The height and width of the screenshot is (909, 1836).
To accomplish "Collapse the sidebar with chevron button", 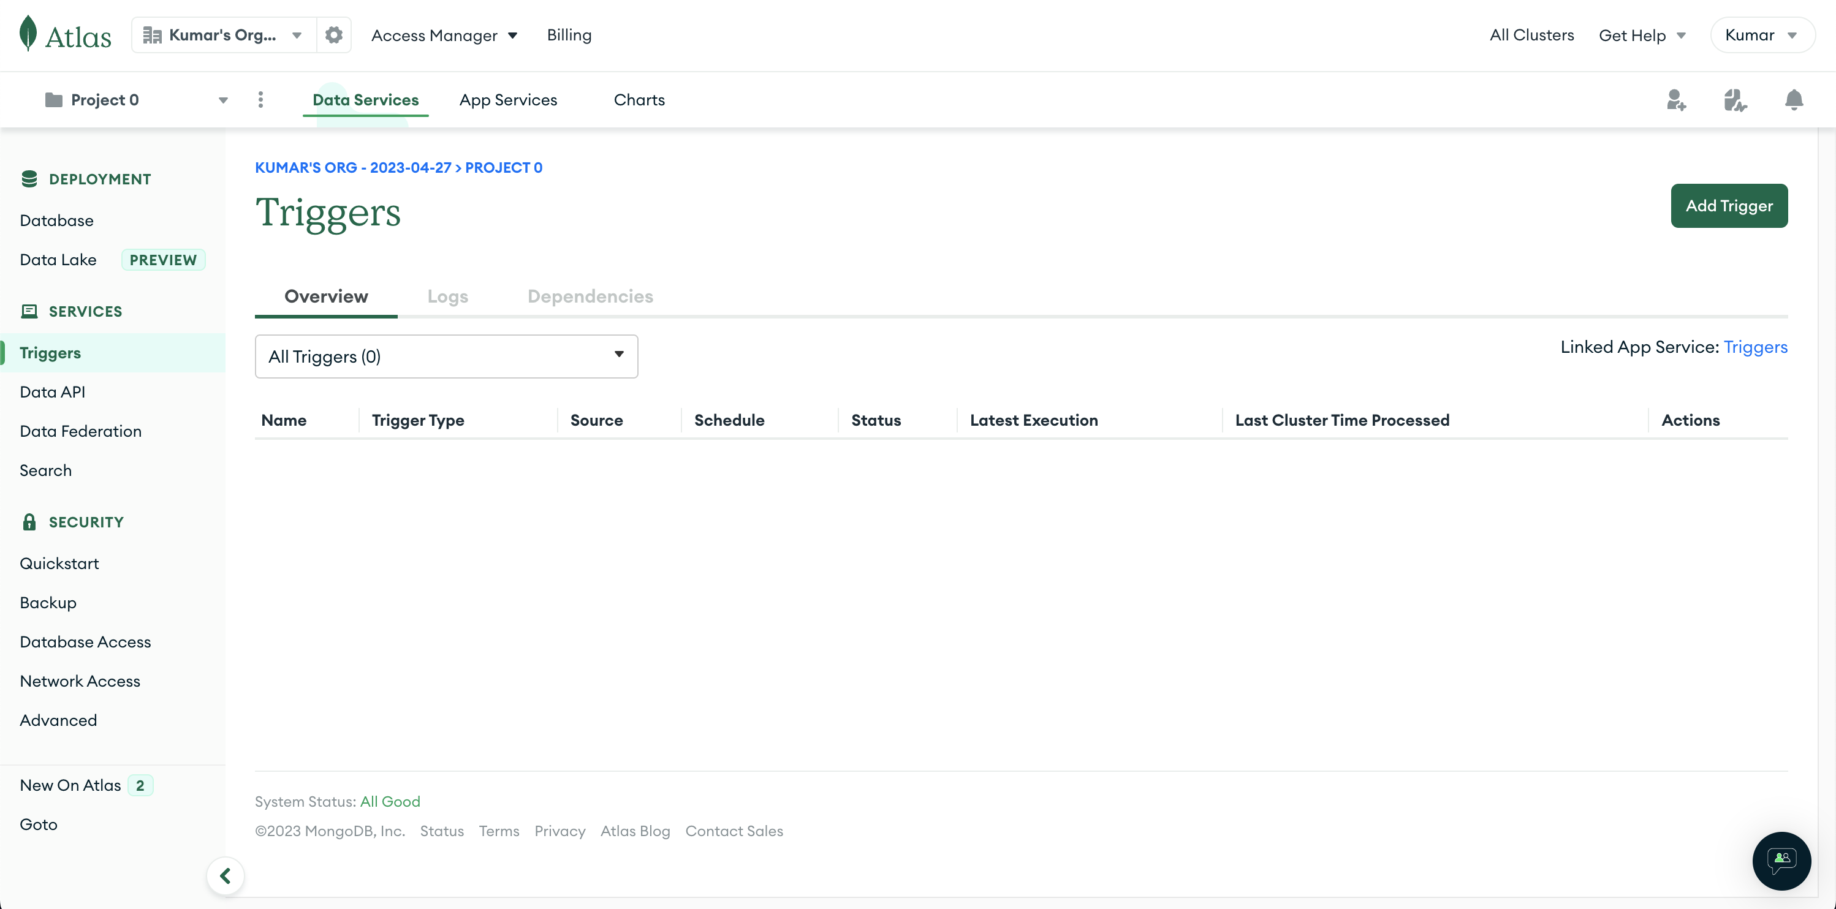I will pos(226,875).
